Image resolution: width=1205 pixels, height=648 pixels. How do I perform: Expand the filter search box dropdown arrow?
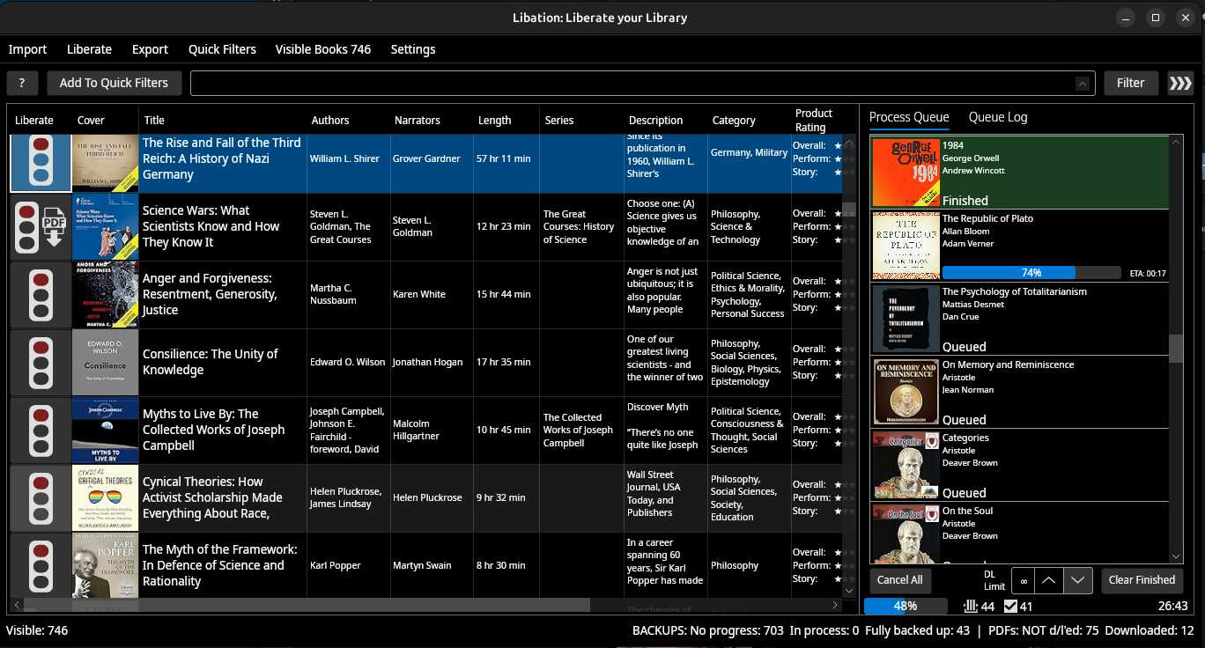(x=1083, y=84)
